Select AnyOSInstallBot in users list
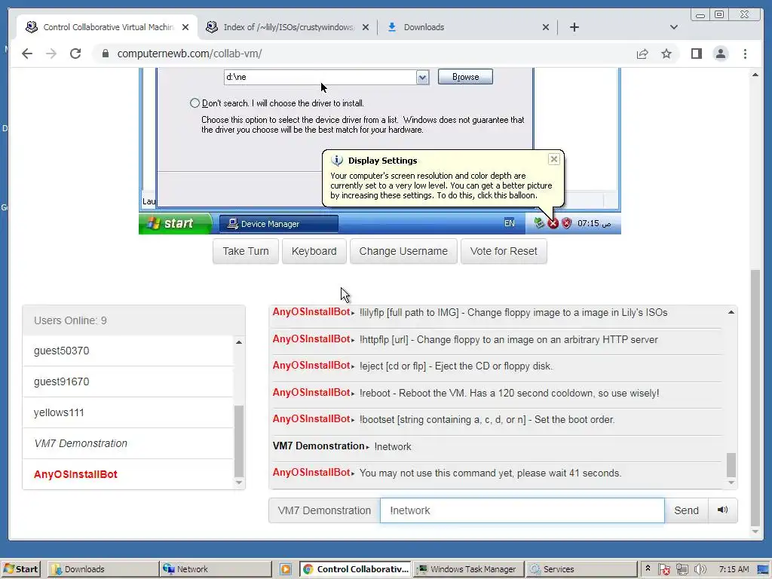772x579 pixels. pos(127,474)
